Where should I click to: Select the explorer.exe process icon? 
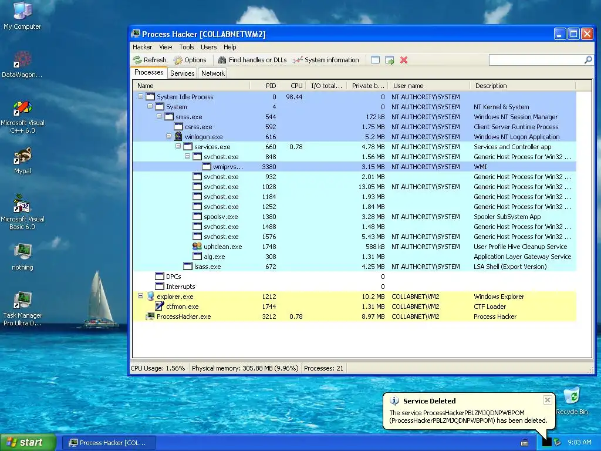click(x=150, y=297)
